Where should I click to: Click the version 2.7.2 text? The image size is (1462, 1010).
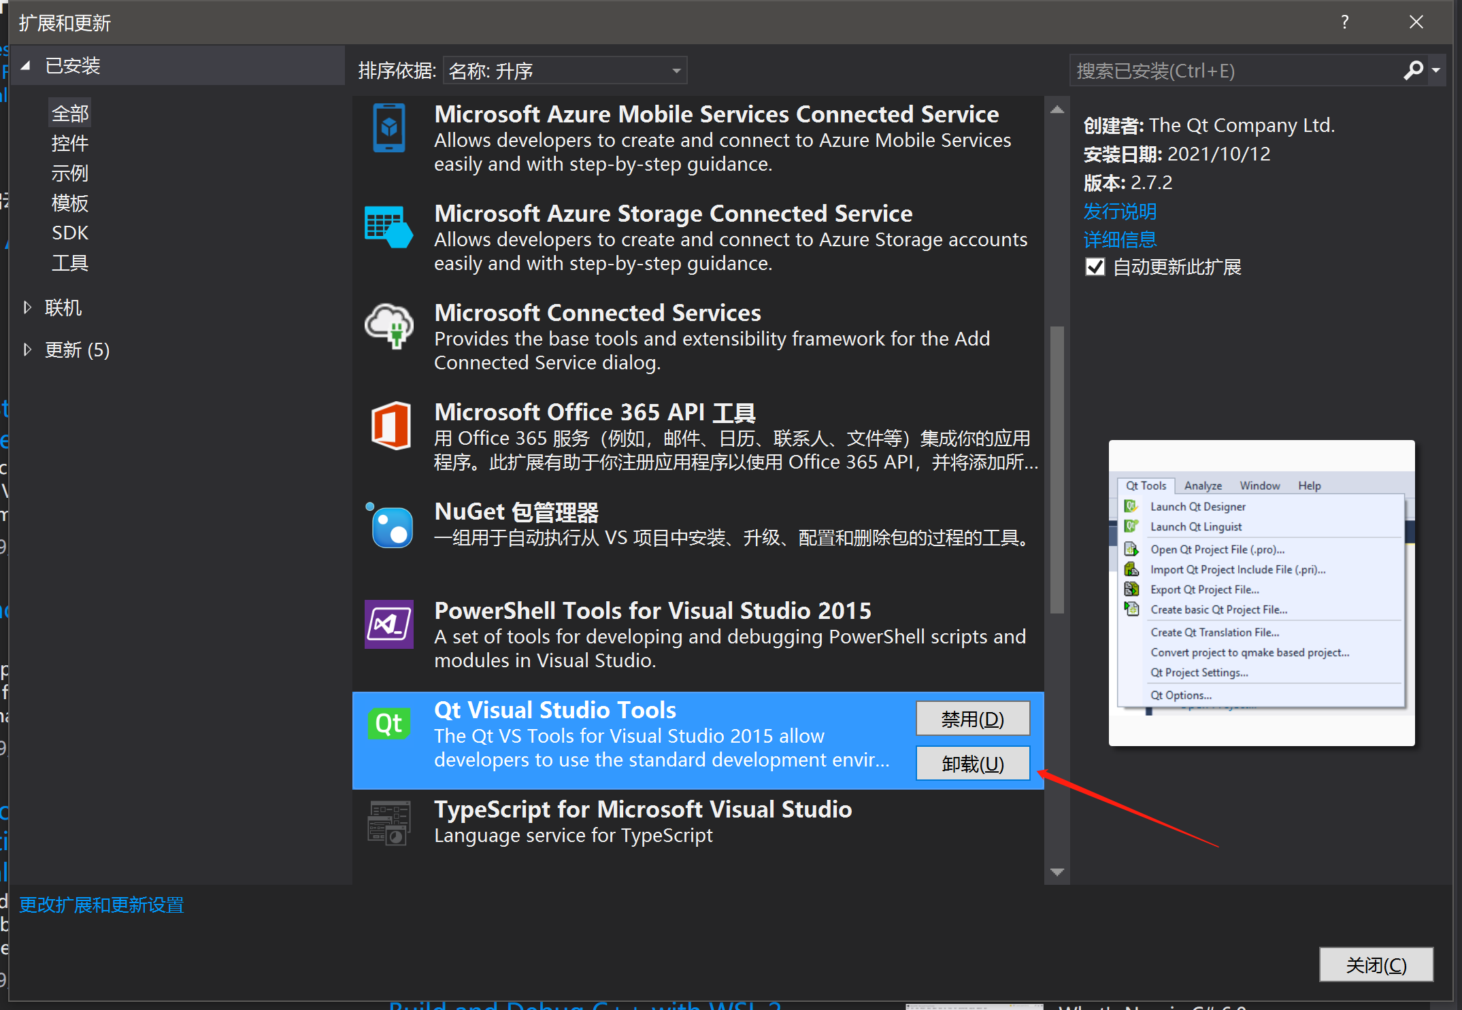[x=1152, y=182]
